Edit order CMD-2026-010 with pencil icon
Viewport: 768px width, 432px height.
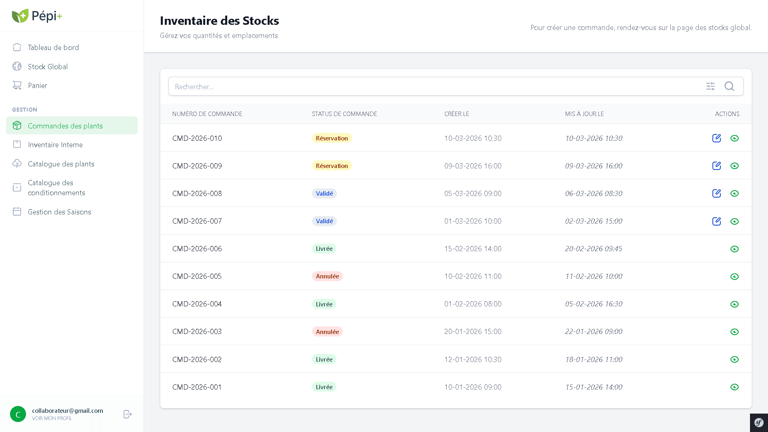coord(716,138)
